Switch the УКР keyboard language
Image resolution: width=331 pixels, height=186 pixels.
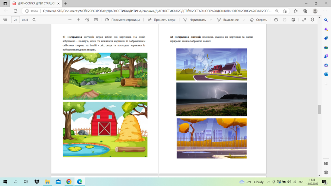pyautogui.click(x=301, y=182)
